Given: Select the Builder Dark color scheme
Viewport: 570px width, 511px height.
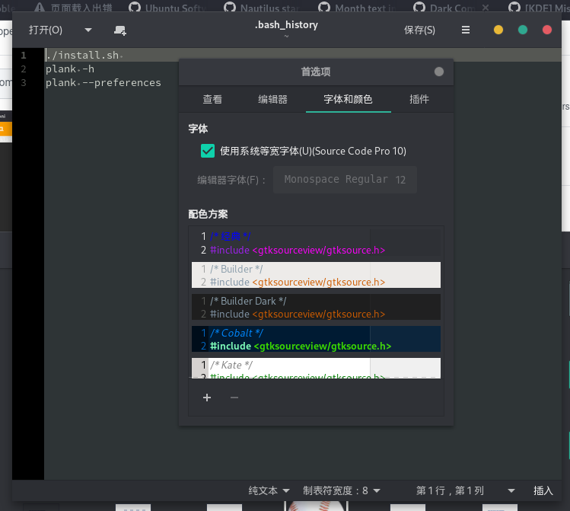Looking at the screenshot, I should tap(316, 307).
